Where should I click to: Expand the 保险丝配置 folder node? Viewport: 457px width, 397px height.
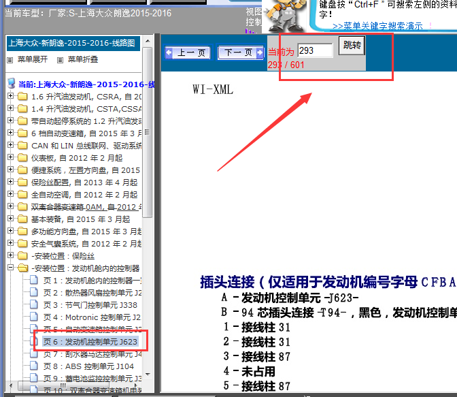point(10,182)
